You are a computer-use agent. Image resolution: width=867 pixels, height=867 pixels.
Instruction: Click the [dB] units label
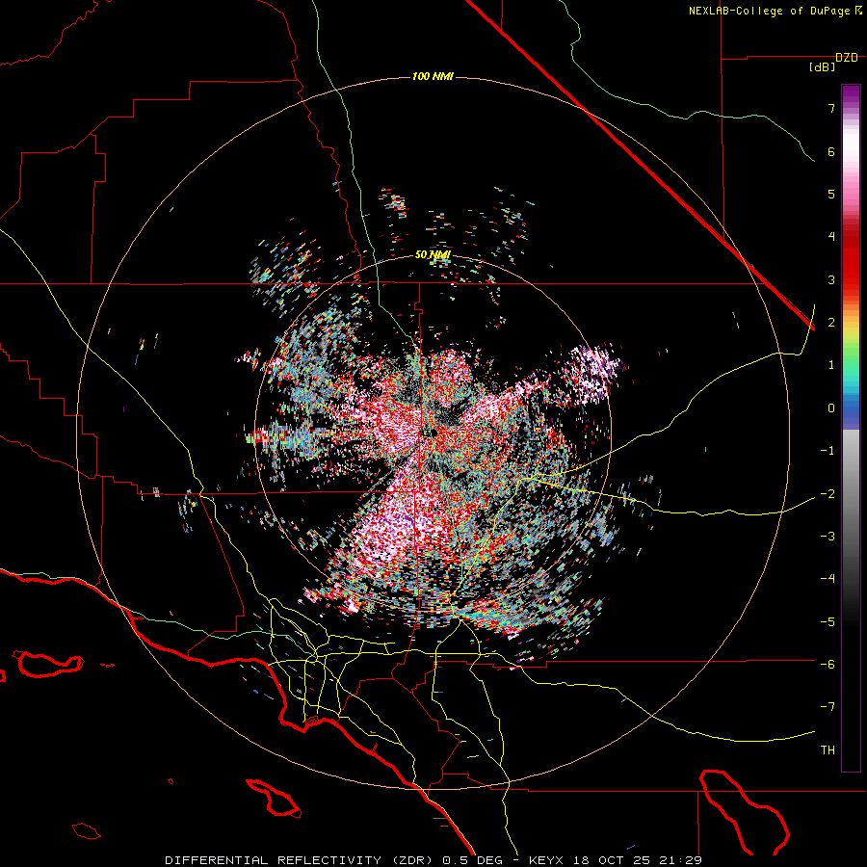click(822, 67)
